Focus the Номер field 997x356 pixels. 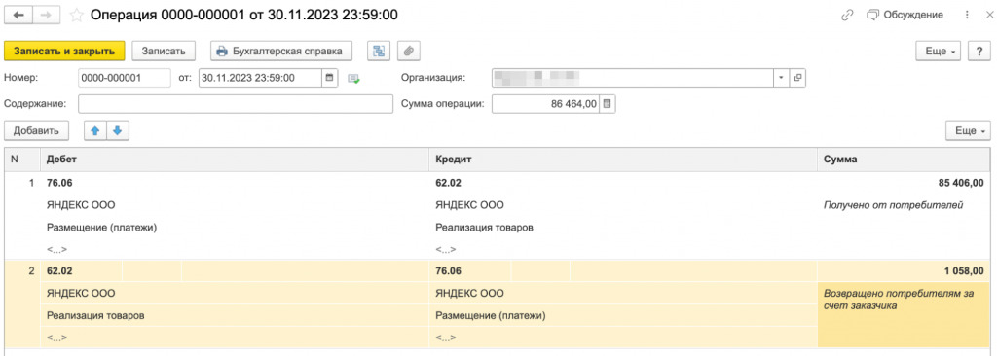point(125,78)
